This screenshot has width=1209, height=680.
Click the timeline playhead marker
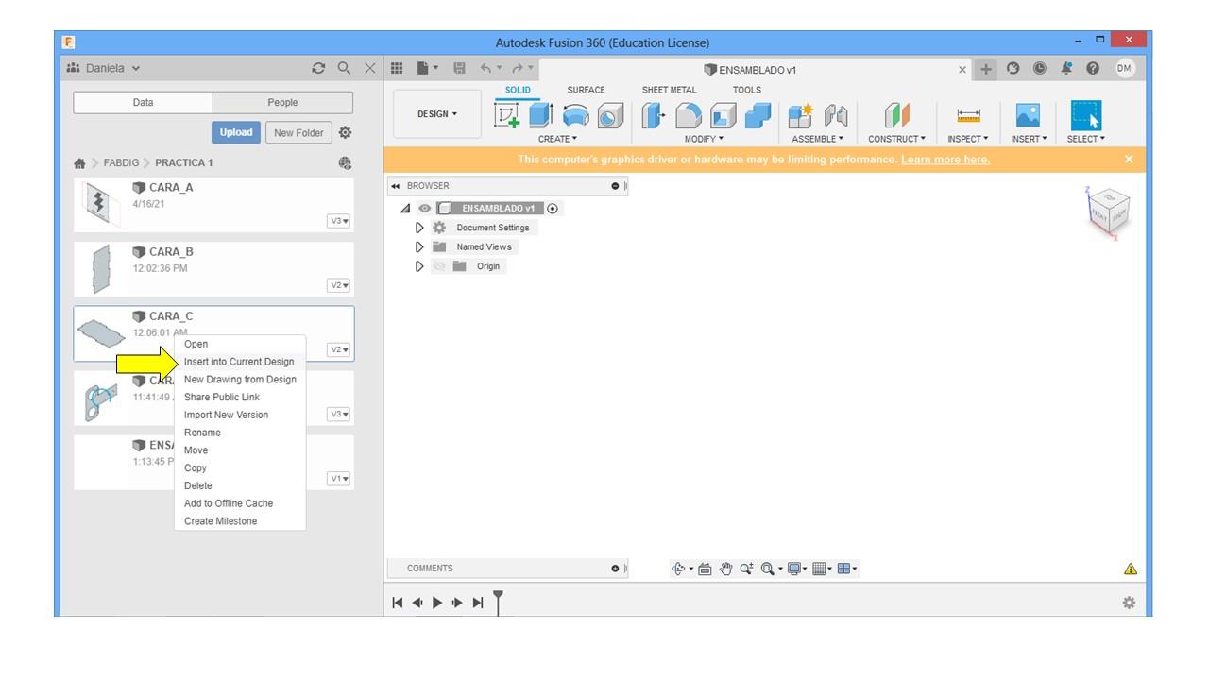coord(499,601)
